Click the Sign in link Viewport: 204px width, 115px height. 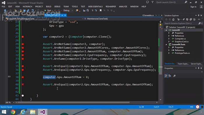[193, 7]
